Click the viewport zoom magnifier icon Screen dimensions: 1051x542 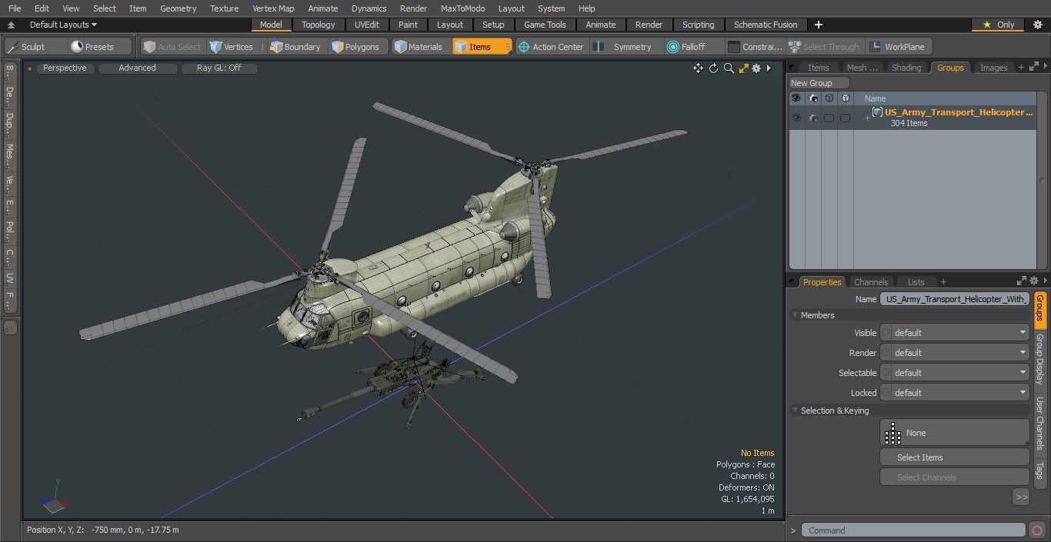tap(729, 68)
